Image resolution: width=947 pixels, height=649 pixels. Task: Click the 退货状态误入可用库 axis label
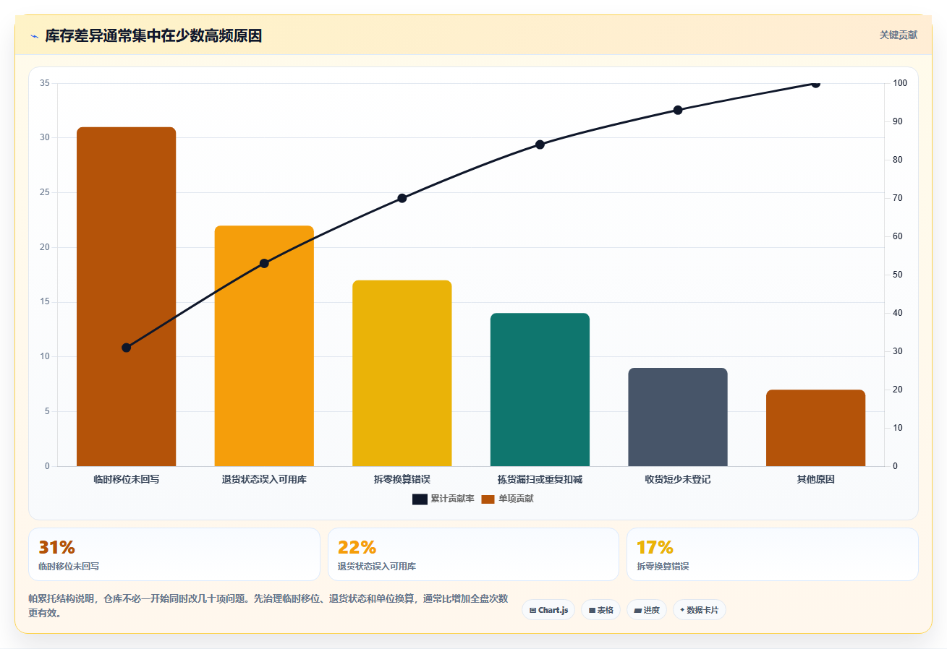click(264, 479)
